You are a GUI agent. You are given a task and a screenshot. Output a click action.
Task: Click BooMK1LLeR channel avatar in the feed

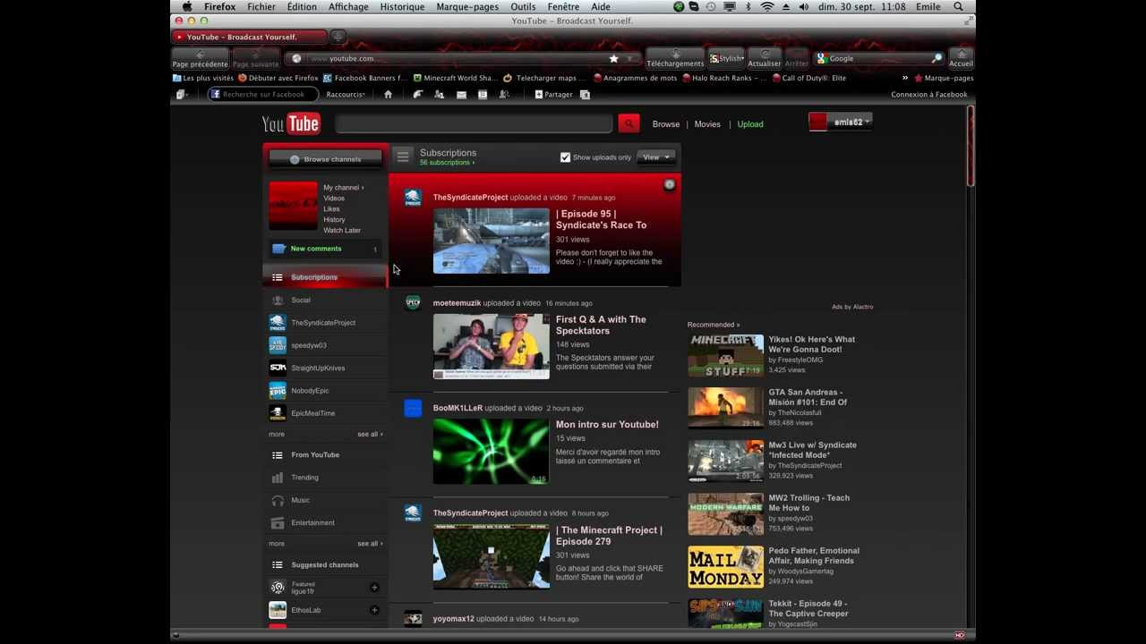(x=413, y=409)
